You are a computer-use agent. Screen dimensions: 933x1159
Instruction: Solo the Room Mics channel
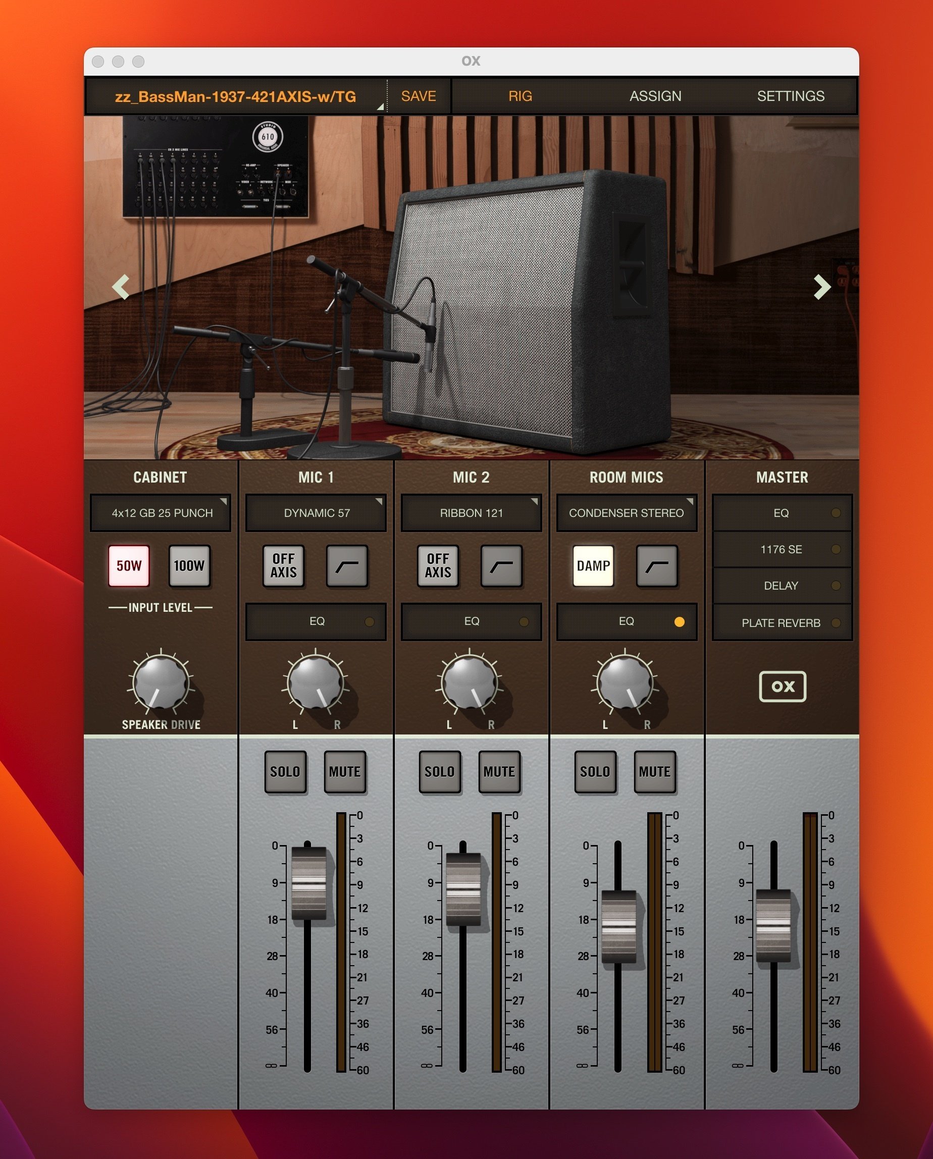pos(595,771)
